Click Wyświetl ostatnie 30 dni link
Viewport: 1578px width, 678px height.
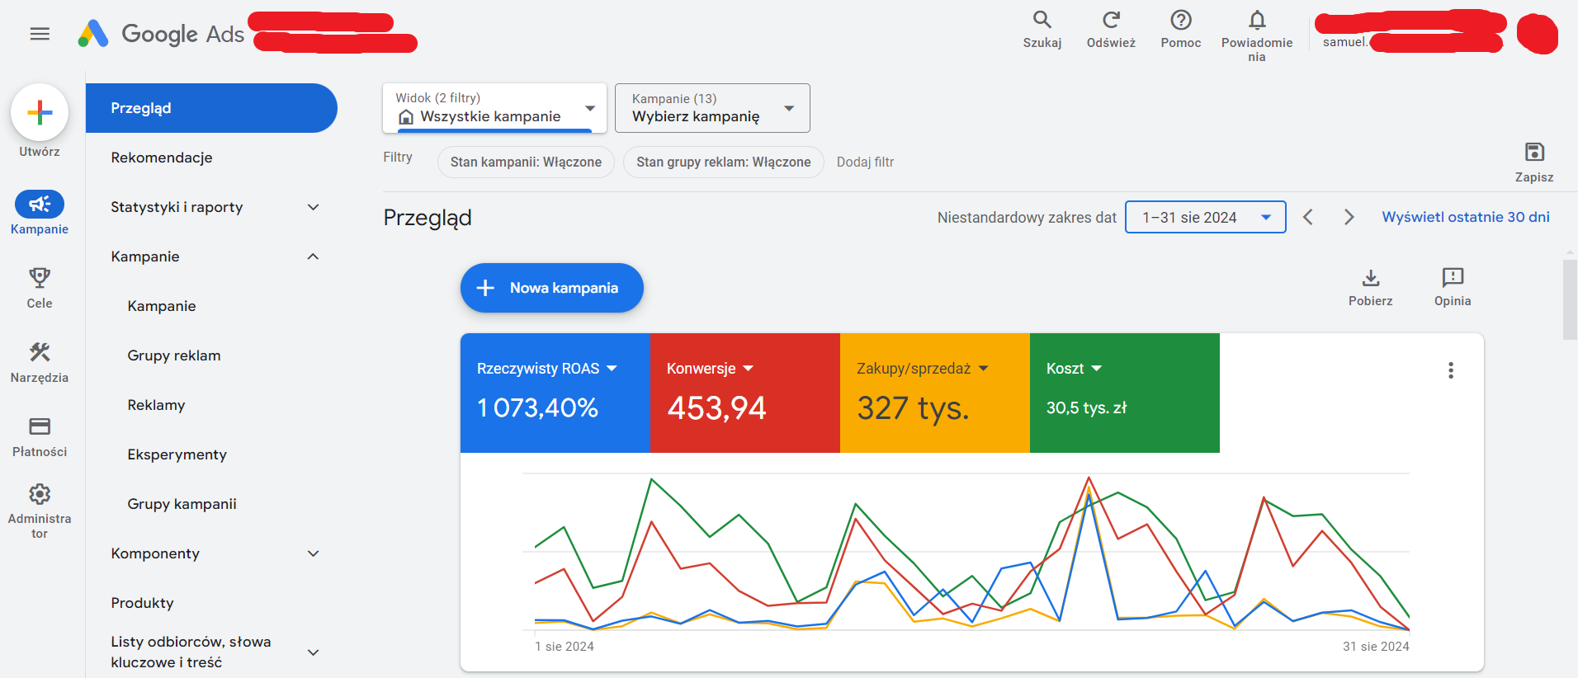click(x=1466, y=217)
